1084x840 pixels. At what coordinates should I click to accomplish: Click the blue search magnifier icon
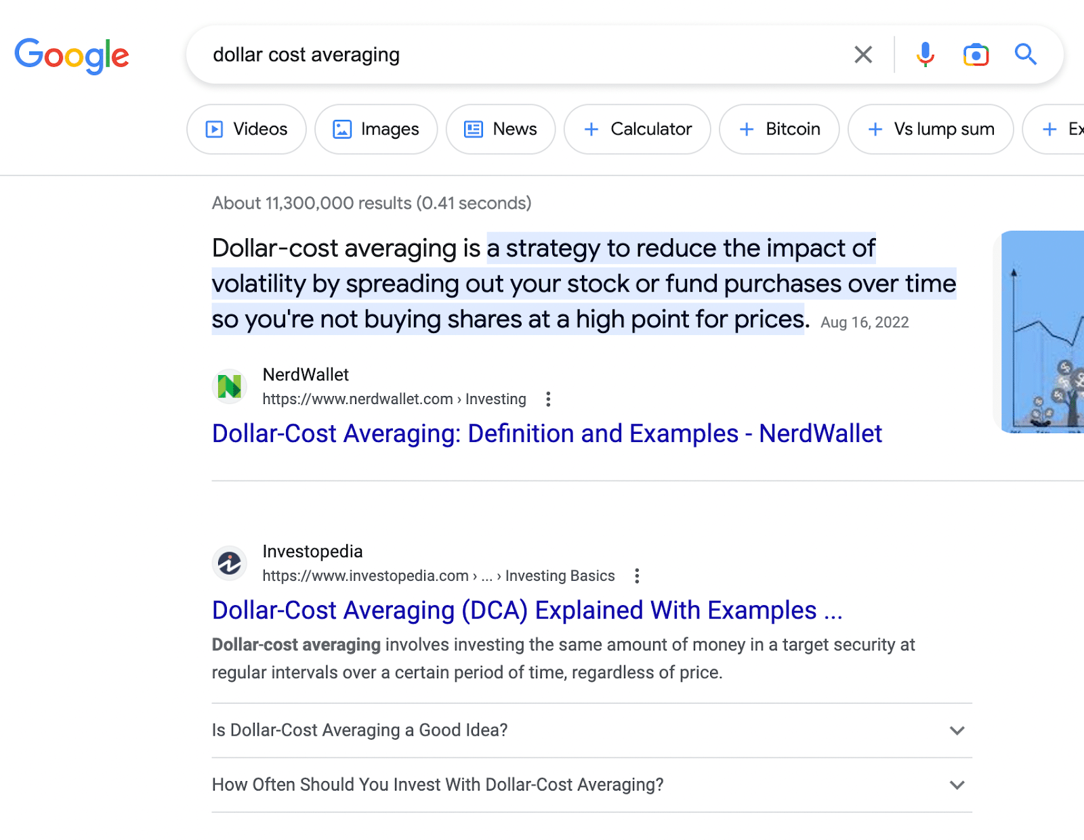[1026, 55]
